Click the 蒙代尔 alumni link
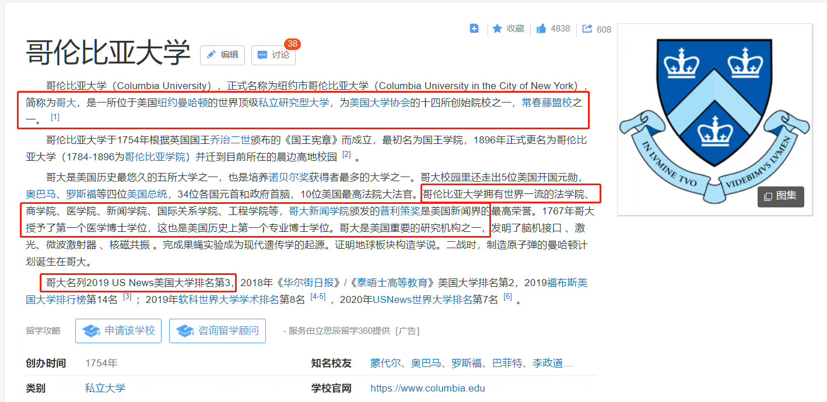827x402 pixels. 386,364
